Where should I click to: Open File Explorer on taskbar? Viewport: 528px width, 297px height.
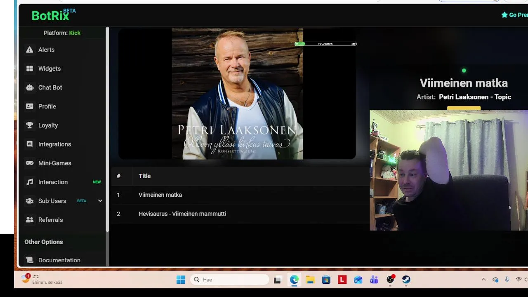coord(310,280)
